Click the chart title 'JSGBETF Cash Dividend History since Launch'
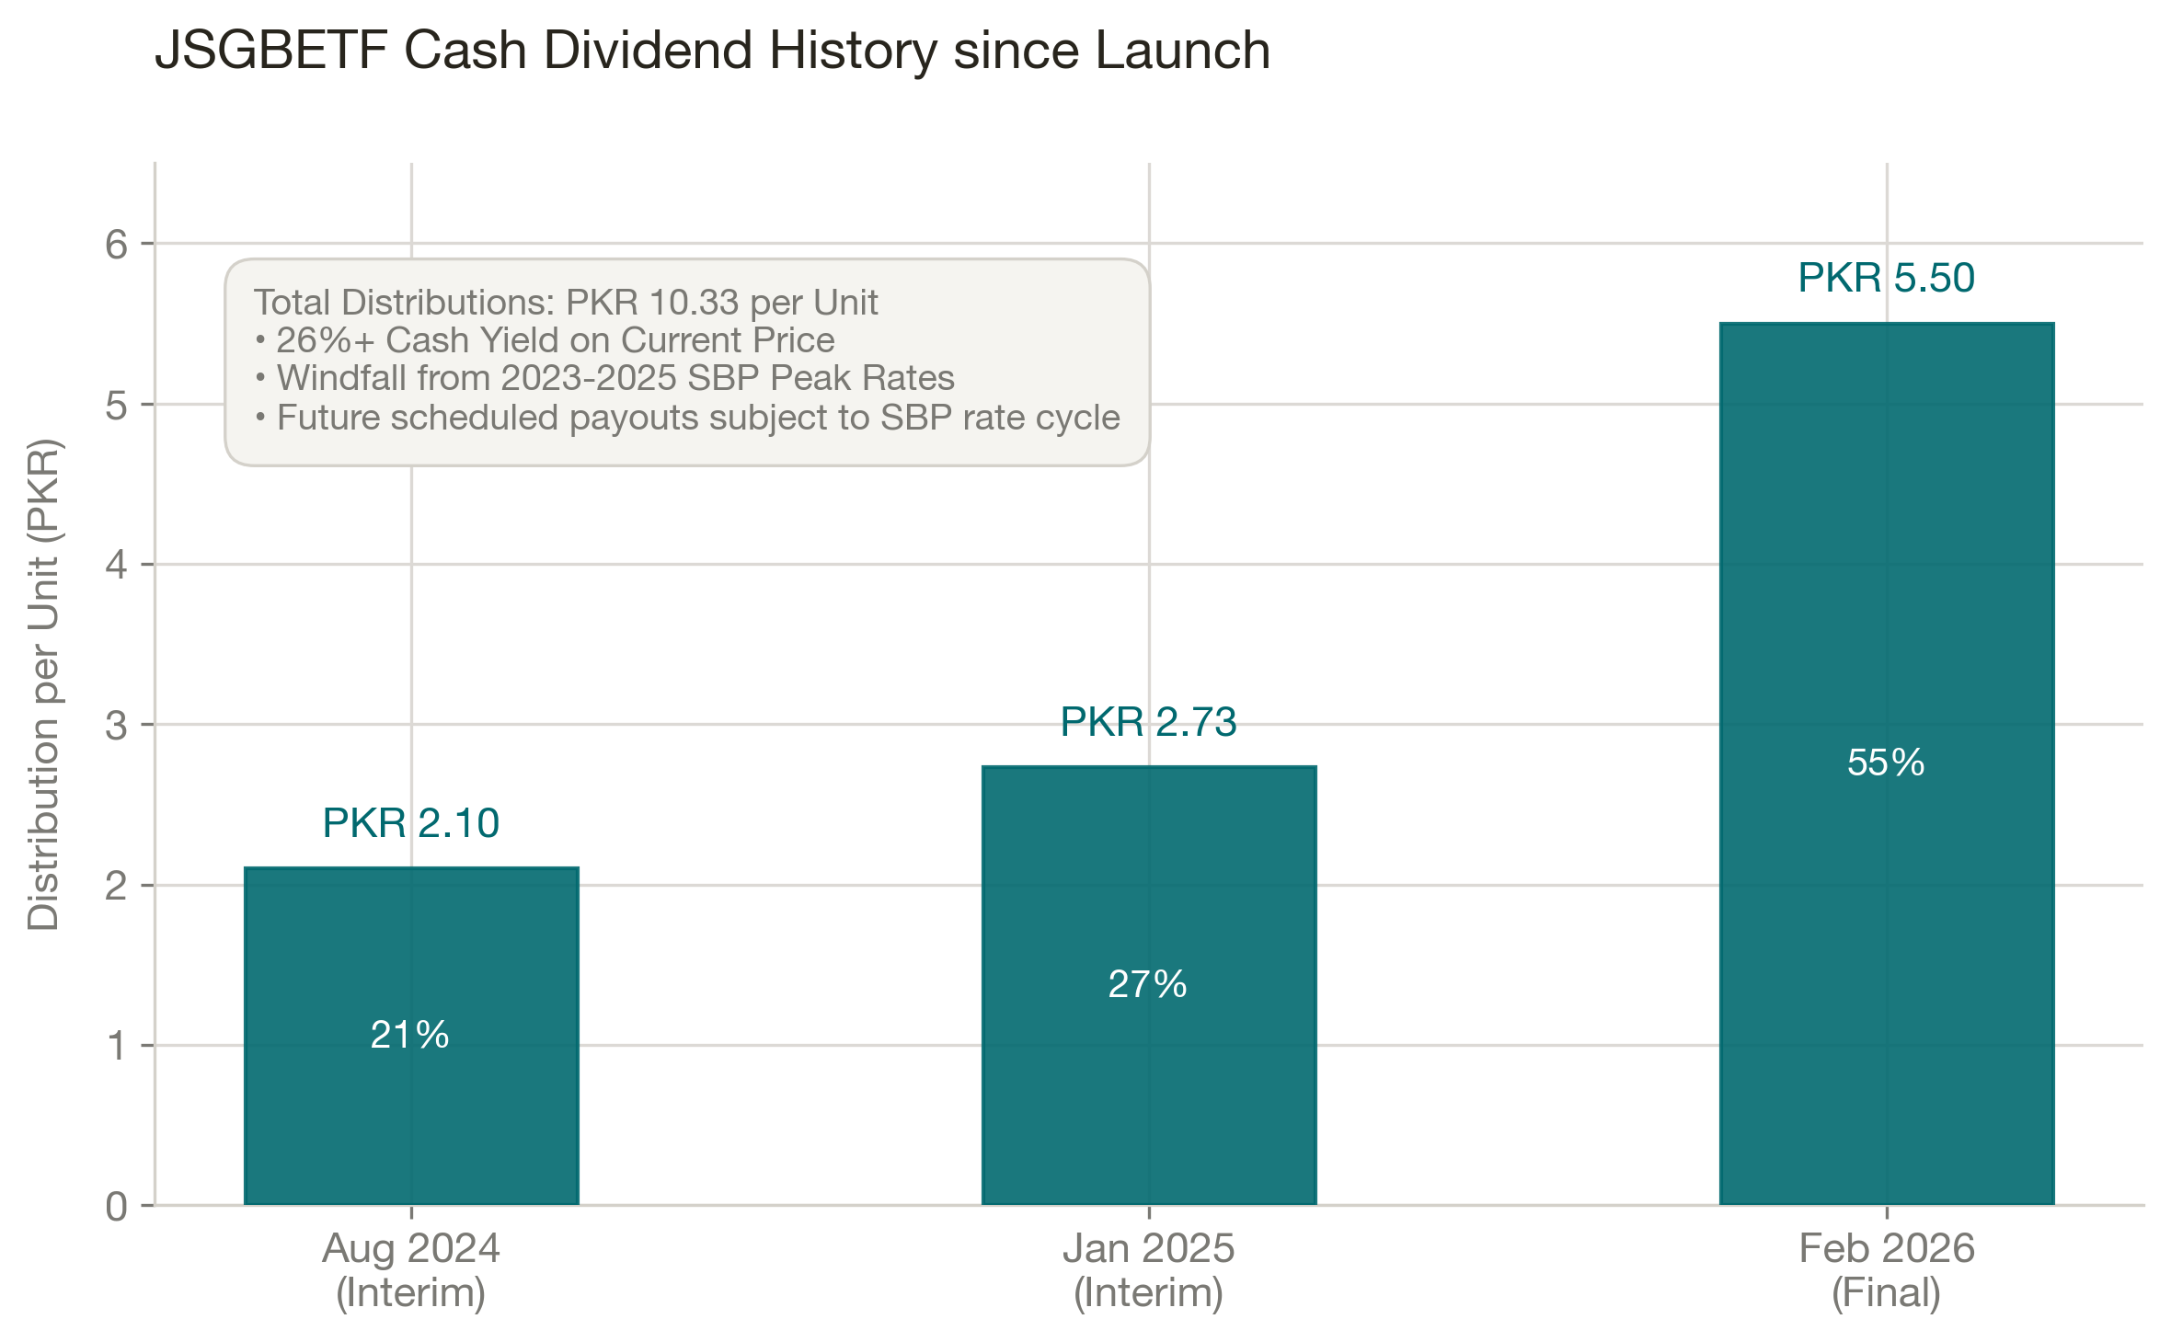 tap(713, 51)
